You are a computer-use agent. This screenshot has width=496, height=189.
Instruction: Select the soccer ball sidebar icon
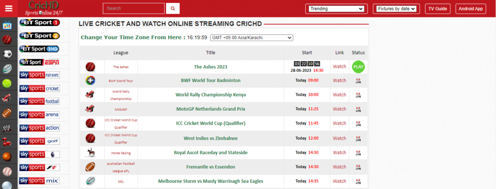click(x=7, y=54)
